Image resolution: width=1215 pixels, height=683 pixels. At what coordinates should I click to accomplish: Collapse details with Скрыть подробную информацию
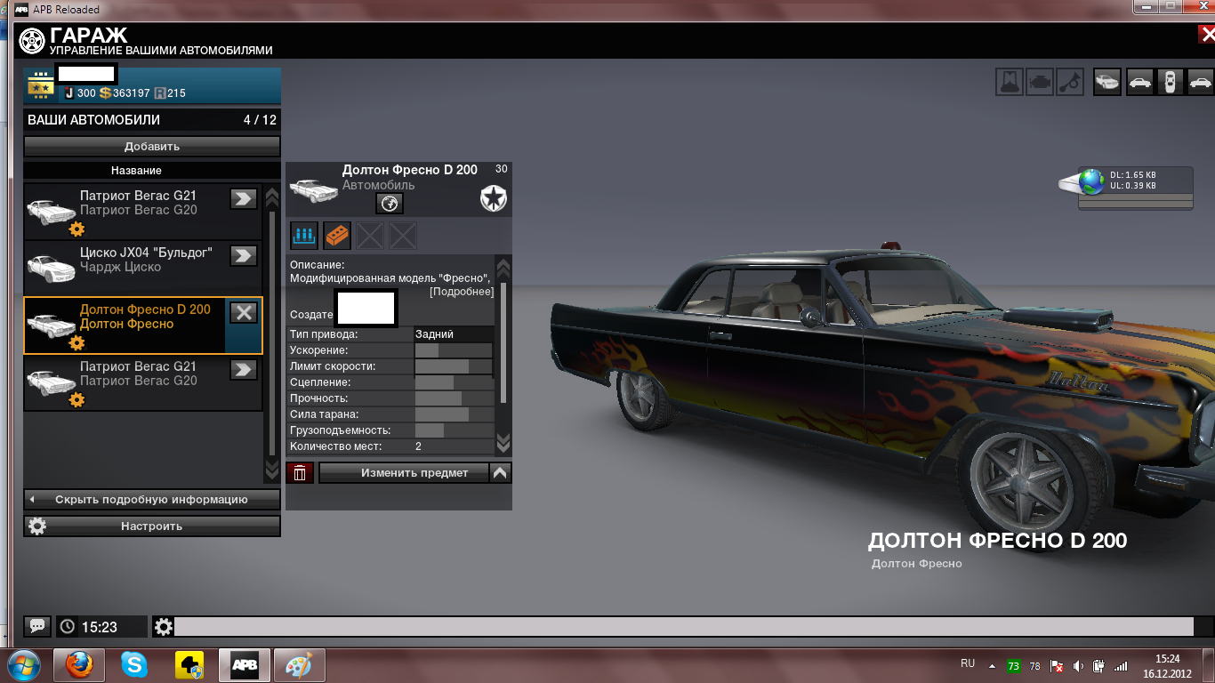151,500
